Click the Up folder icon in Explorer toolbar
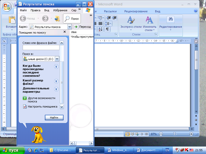The height and width of the screenshot is (154, 206). 57,18
